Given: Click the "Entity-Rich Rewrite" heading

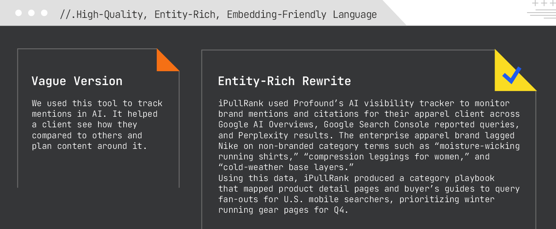Looking at the screenshot, I should pos(284,81).
